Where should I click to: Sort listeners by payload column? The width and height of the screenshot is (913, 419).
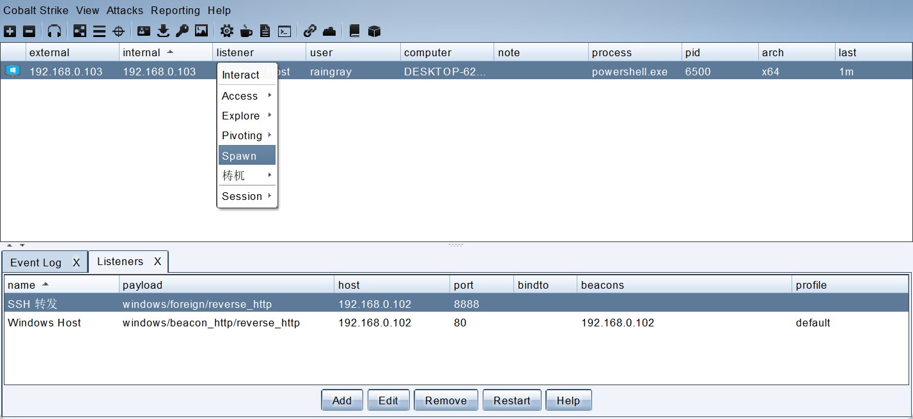click(227, 285)
